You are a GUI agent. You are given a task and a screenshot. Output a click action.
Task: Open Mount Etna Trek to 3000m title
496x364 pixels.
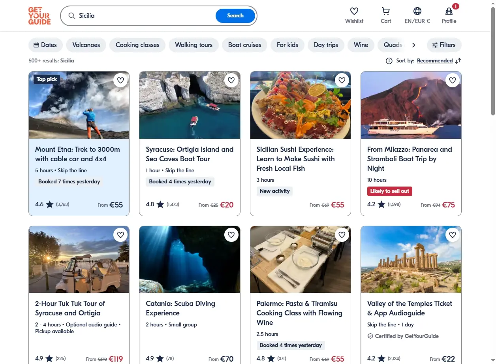pos(77,154)
